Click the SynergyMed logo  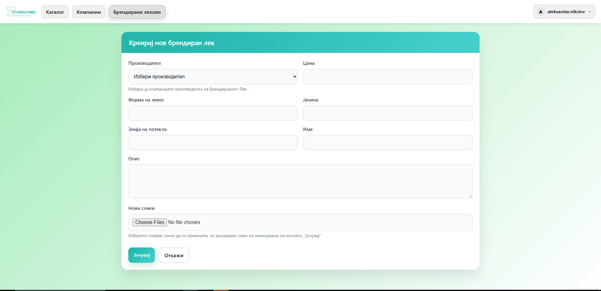point(21,12)
